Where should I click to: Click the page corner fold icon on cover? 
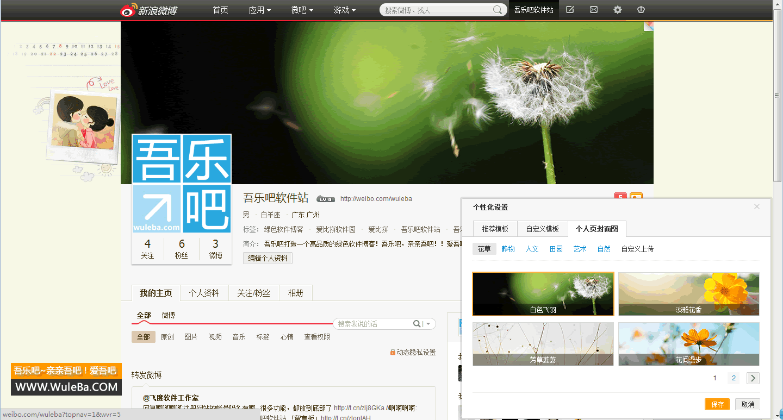pos(649,26)
